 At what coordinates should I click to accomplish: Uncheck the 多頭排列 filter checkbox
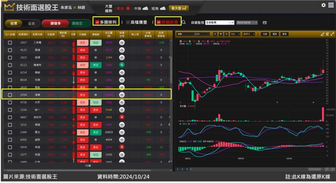click(x=97, y=22)
